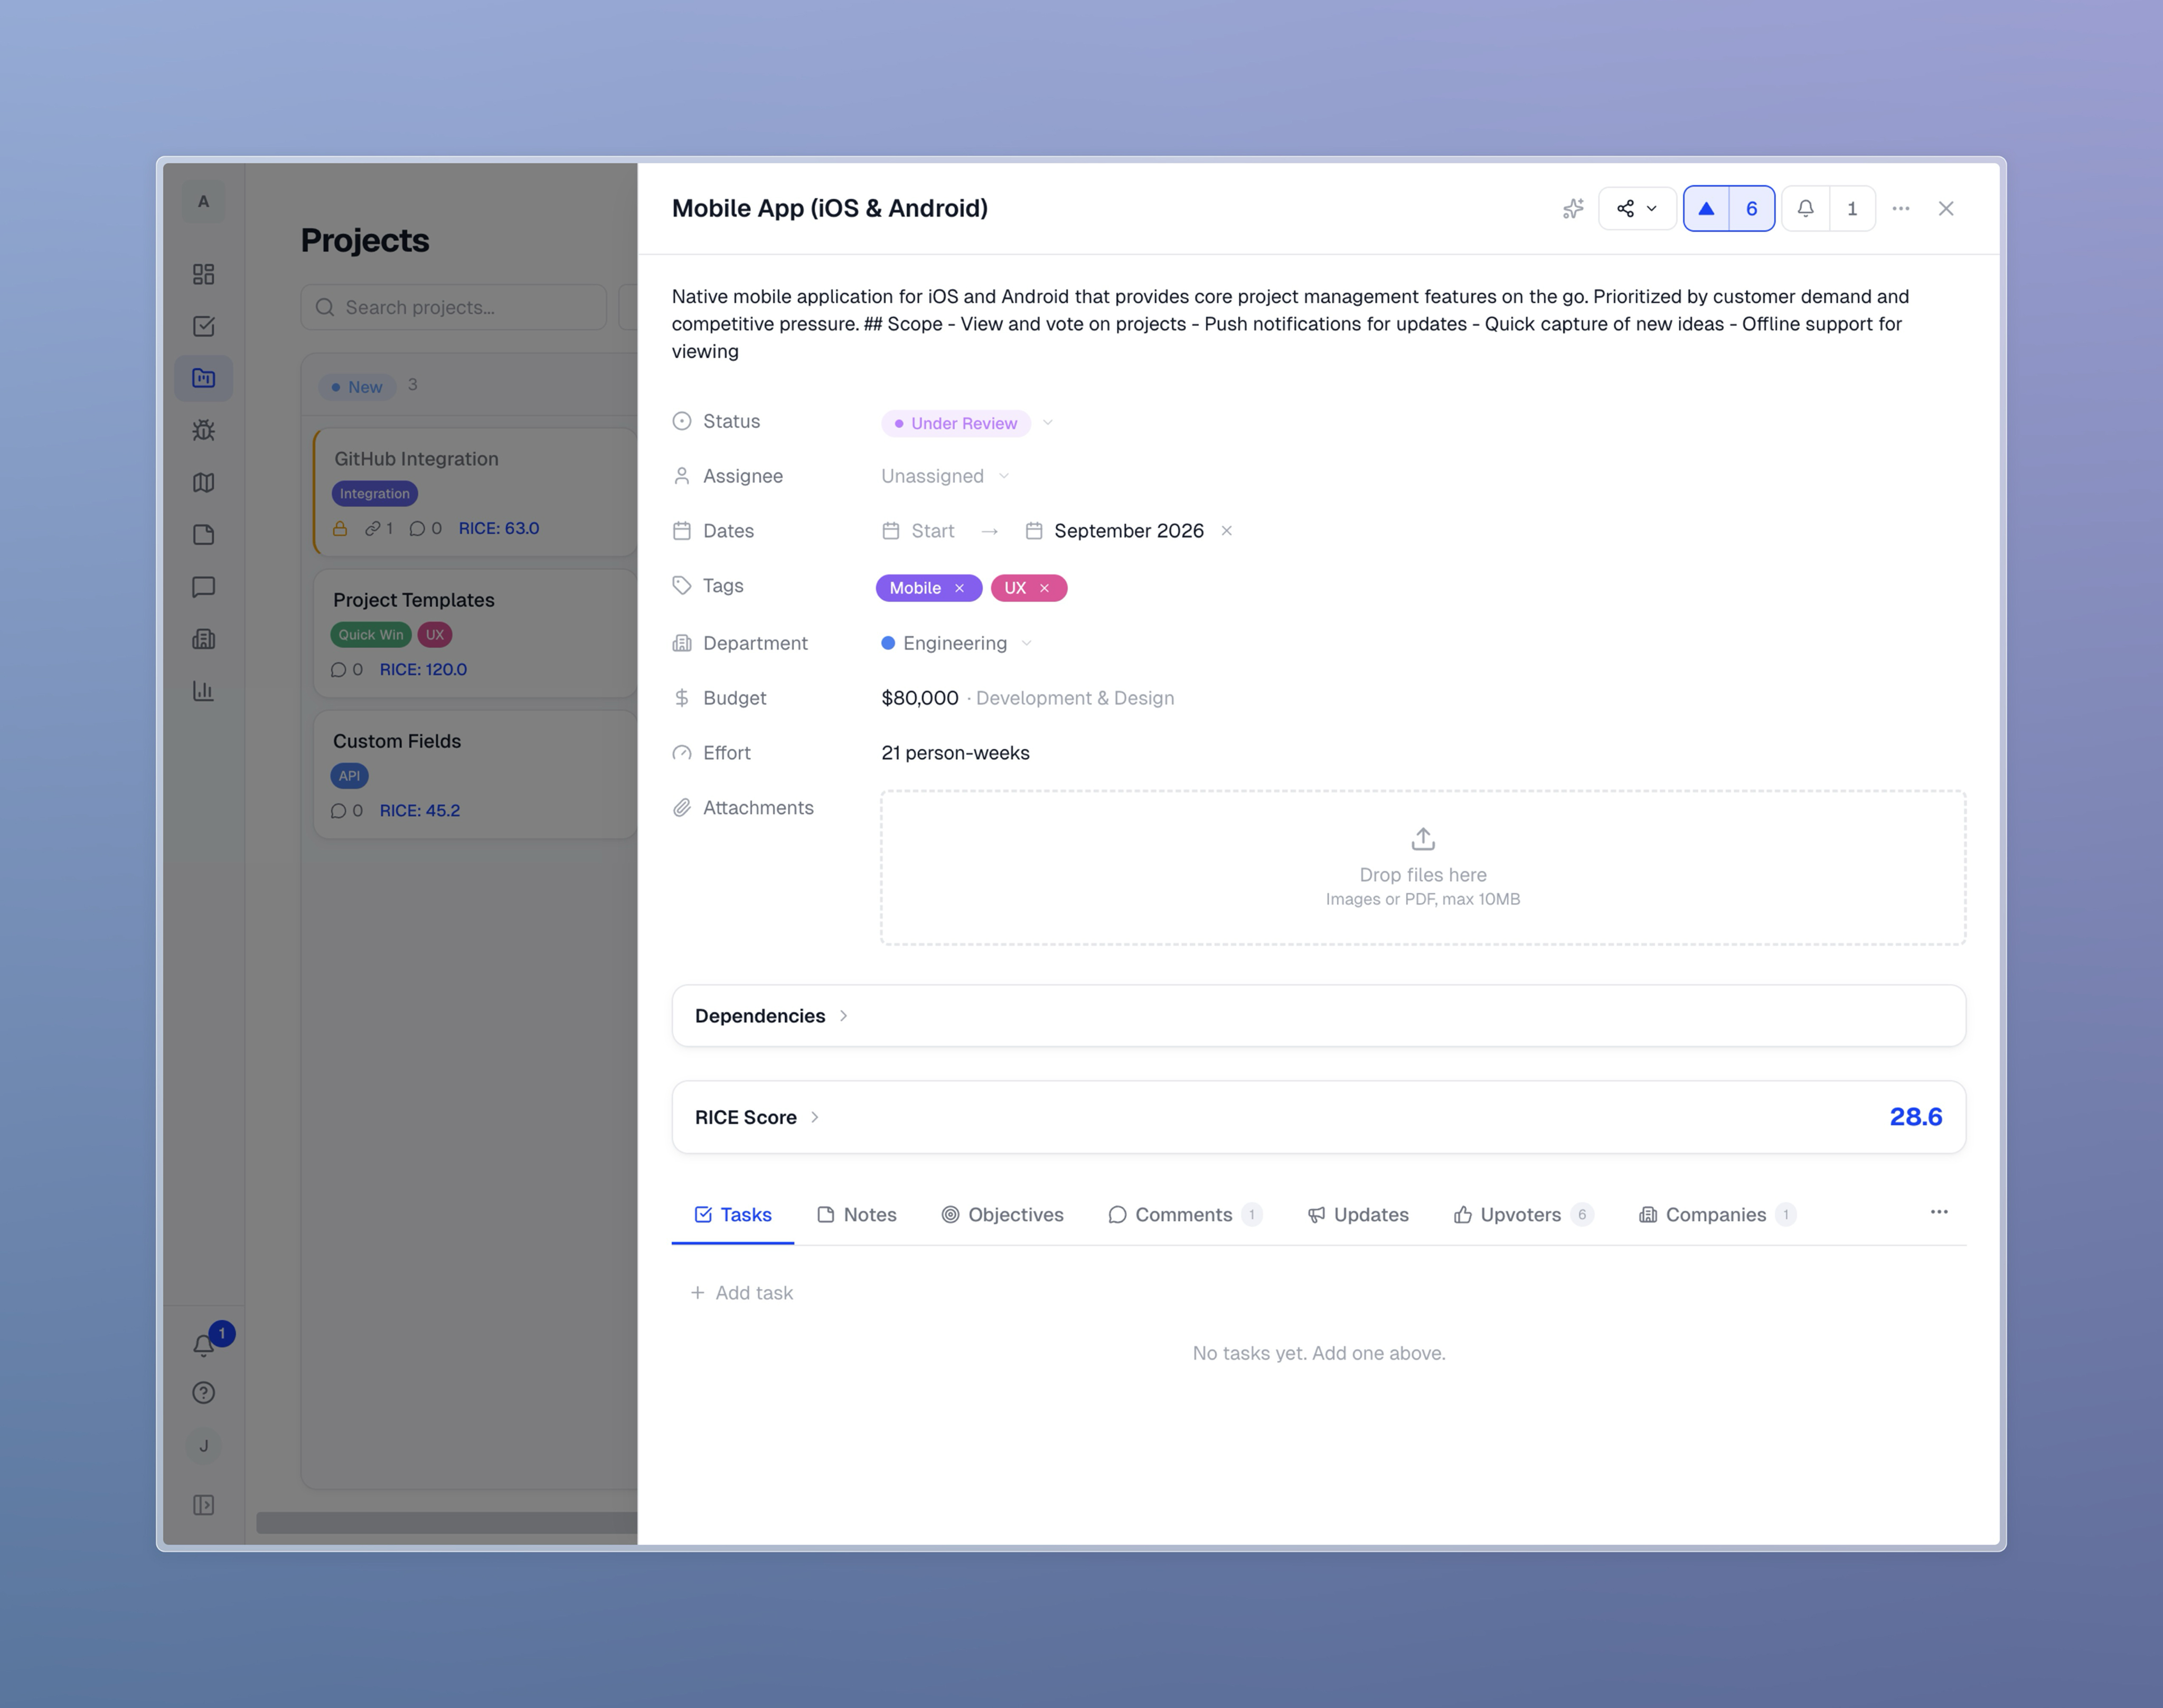Open the Unassigned assignee dropdown
The height and width of the screenshot is (1708, 2163).
[944, 476]
